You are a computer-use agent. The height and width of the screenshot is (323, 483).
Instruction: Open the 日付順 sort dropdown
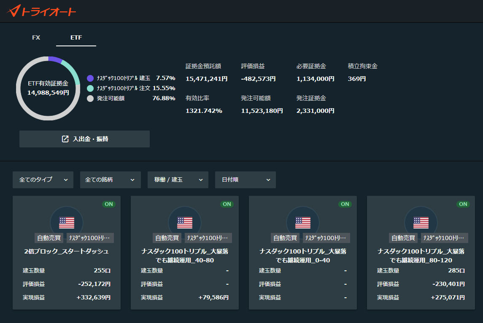(x=245, y=180)
